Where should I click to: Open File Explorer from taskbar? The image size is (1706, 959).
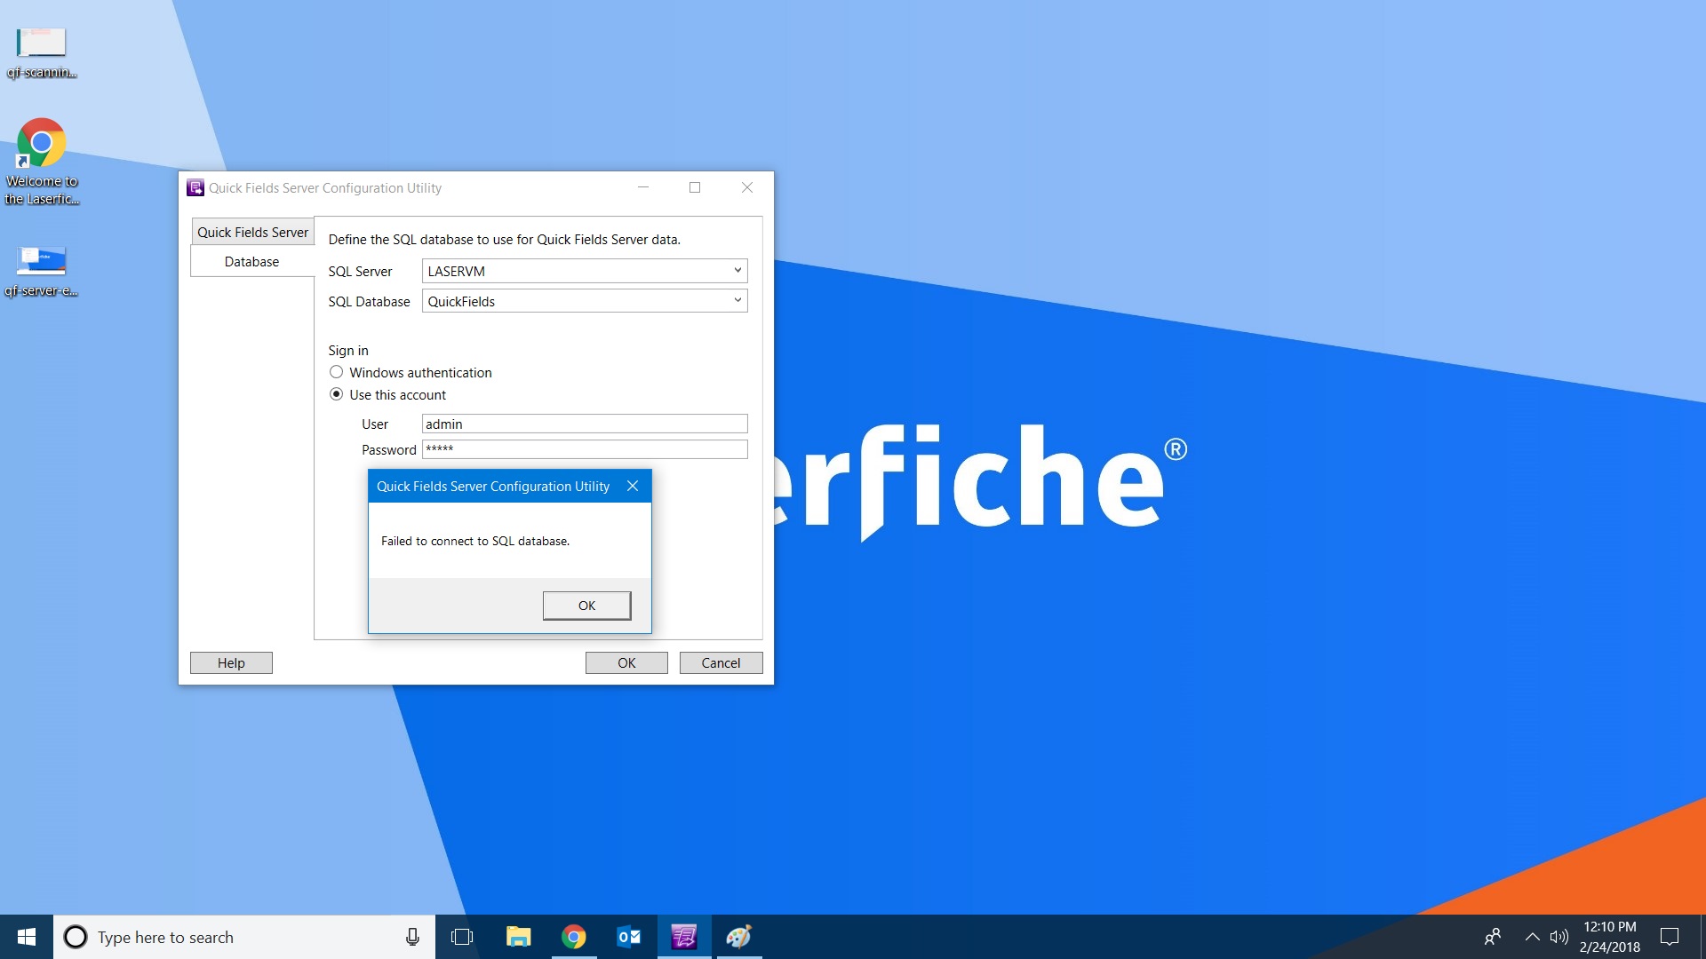(x=518, y=937)
